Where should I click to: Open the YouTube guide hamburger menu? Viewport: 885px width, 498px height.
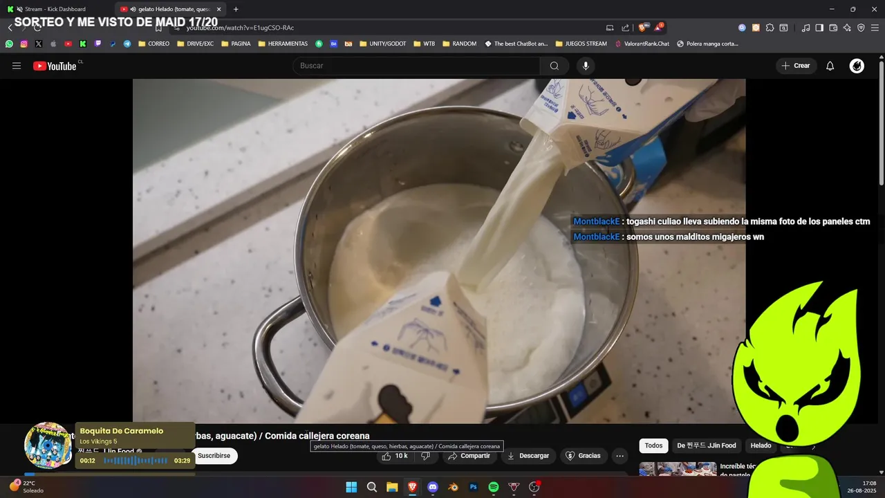(17, 66)
